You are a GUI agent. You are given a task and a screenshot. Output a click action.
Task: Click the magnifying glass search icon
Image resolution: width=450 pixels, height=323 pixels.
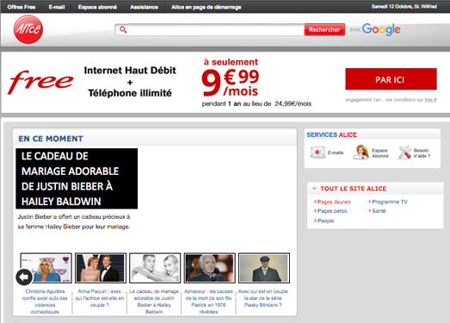123,29
